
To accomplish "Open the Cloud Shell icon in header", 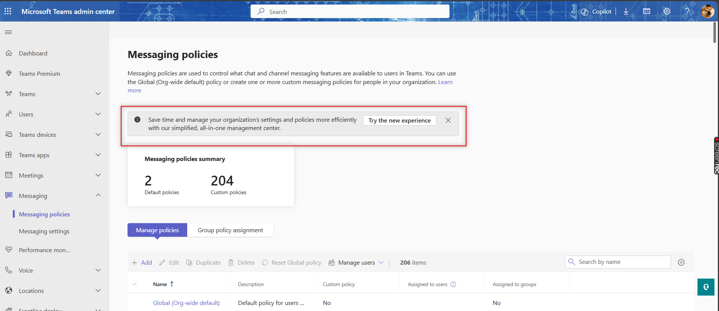I will point(647,12).
